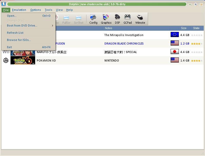Click the star rating for POKéMON XD
Image resolution: width=205 pixels, height=156 pixels.
197,60
